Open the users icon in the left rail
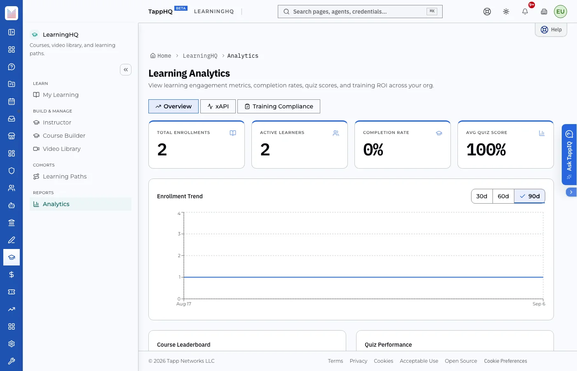The width and height of the screenshot is (577, 371). (x=12, y=188)
